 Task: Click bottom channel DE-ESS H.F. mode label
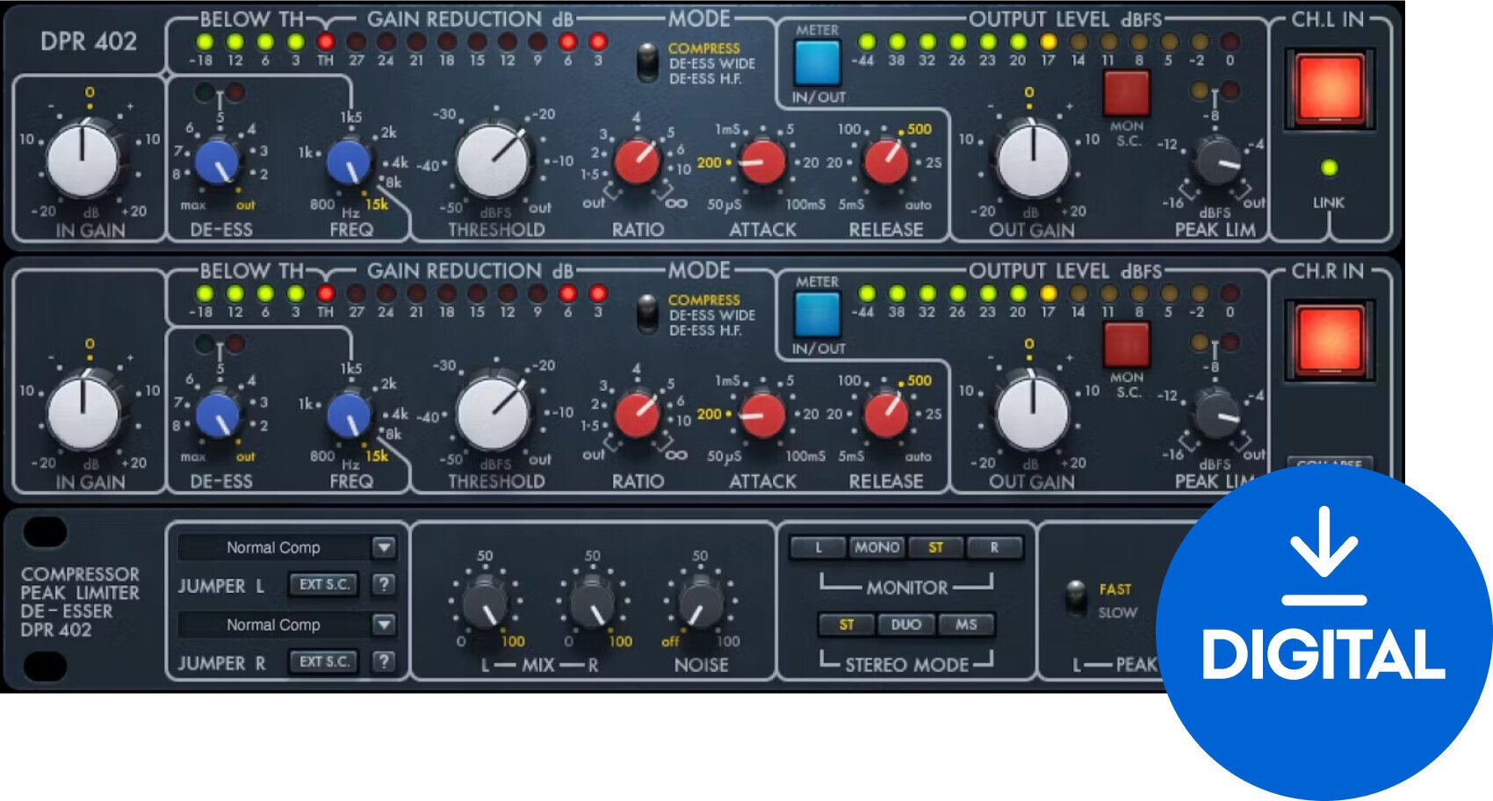[x=705, y=330]
